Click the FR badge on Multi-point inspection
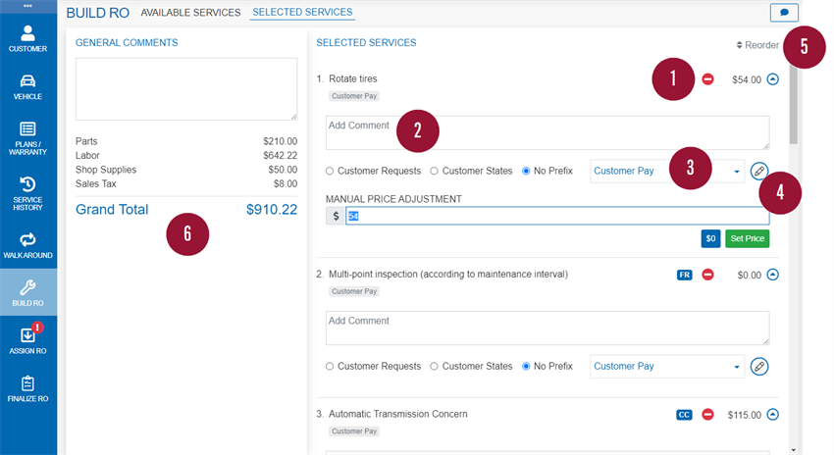 (684, 275)
